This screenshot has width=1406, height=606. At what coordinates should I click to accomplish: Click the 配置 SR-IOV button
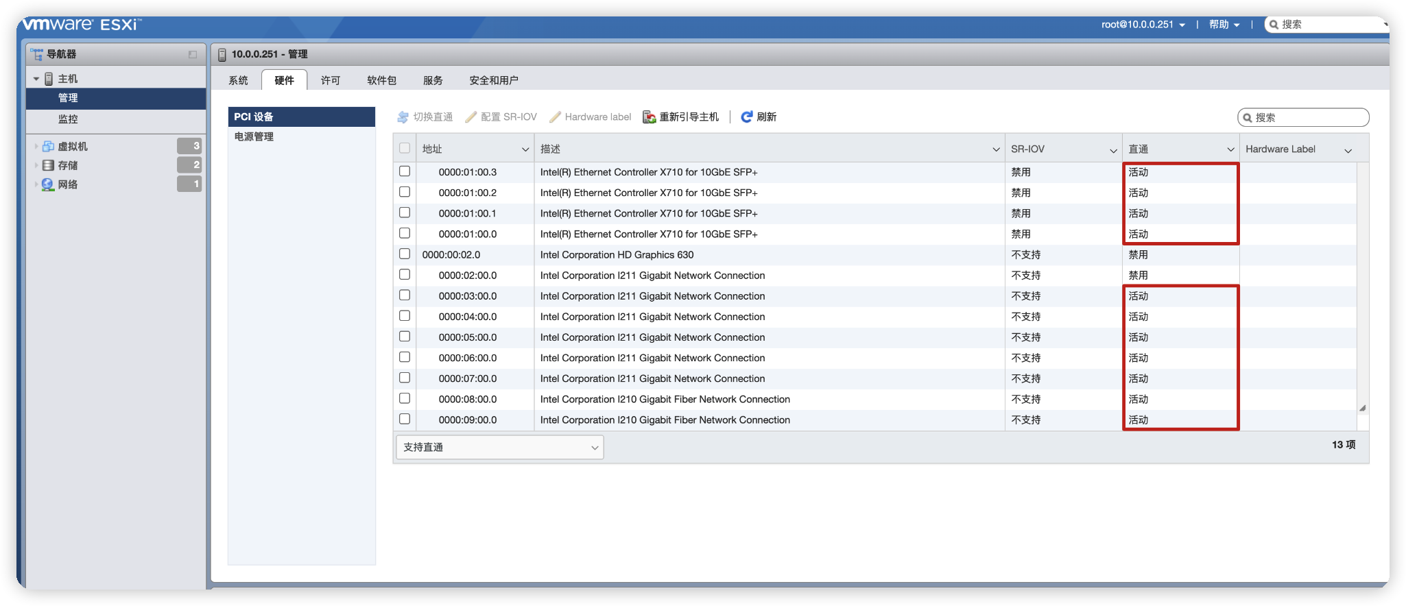click(x=501, y=117)
